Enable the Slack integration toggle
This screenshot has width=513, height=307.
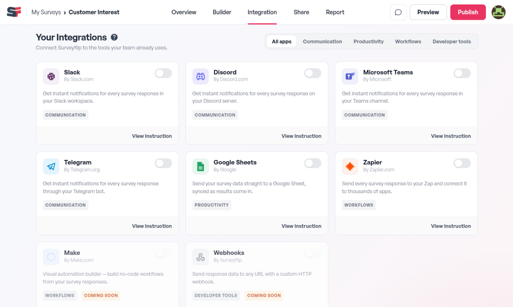coord(164,73)
